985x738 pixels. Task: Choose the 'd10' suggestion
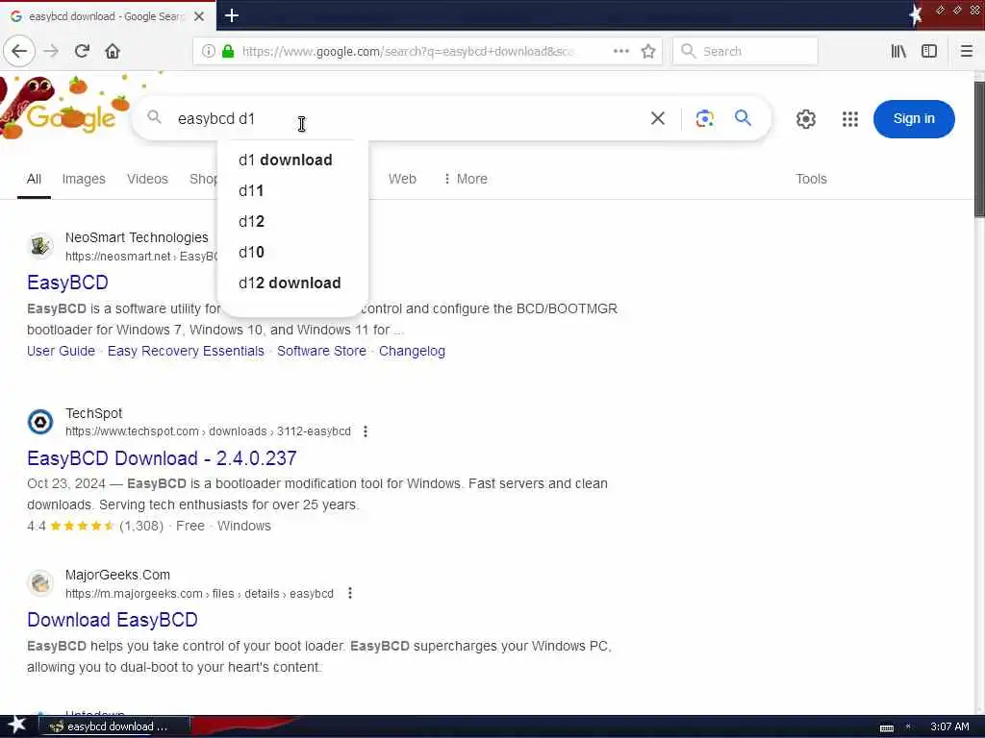(292, 253)
